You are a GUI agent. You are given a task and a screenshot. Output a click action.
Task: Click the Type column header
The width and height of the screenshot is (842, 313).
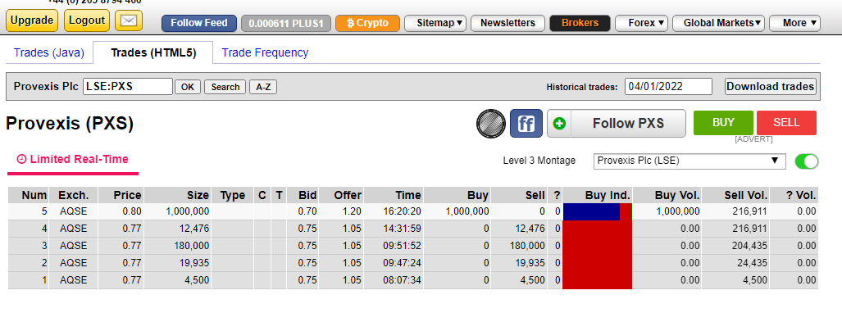pyautogui.click(x=233, y=195)
